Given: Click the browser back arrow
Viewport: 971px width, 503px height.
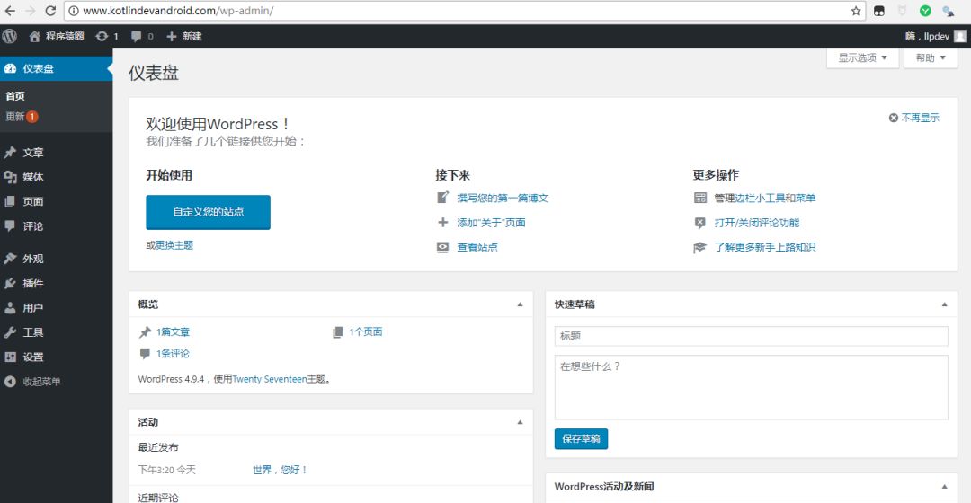Looking at the screenshot, I should point(10,11).
